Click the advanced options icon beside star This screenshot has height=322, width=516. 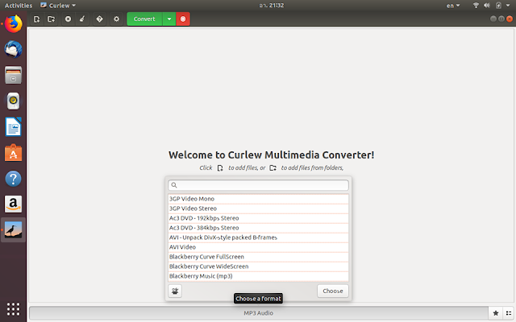pyautogui.click(x=509, y=313)
